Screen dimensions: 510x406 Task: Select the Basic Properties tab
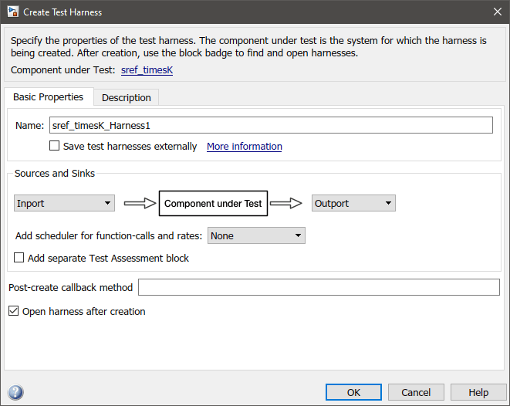pyautogui.click(x=49, y=97)
